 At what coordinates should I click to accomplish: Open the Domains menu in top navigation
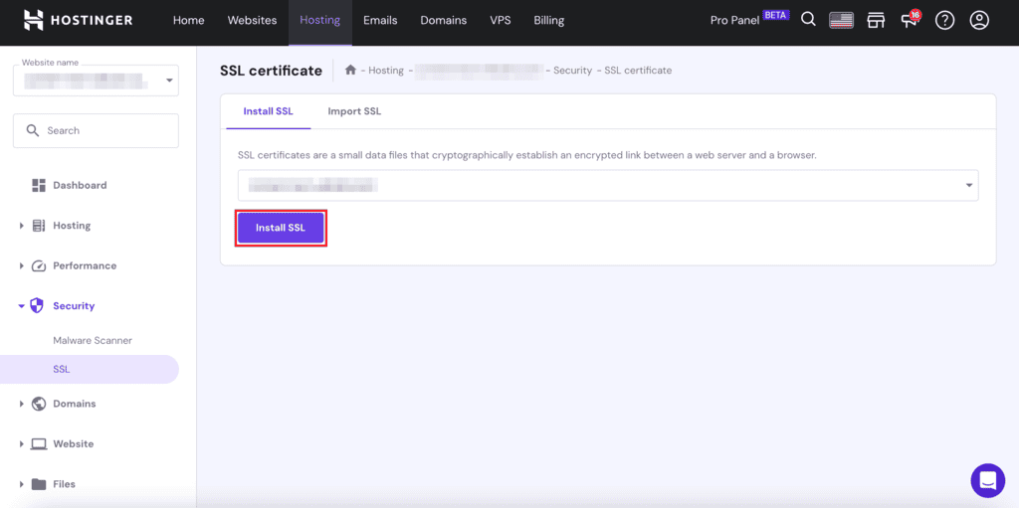(442, 20)
